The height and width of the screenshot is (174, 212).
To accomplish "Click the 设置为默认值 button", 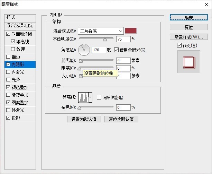I will [84, 119].
